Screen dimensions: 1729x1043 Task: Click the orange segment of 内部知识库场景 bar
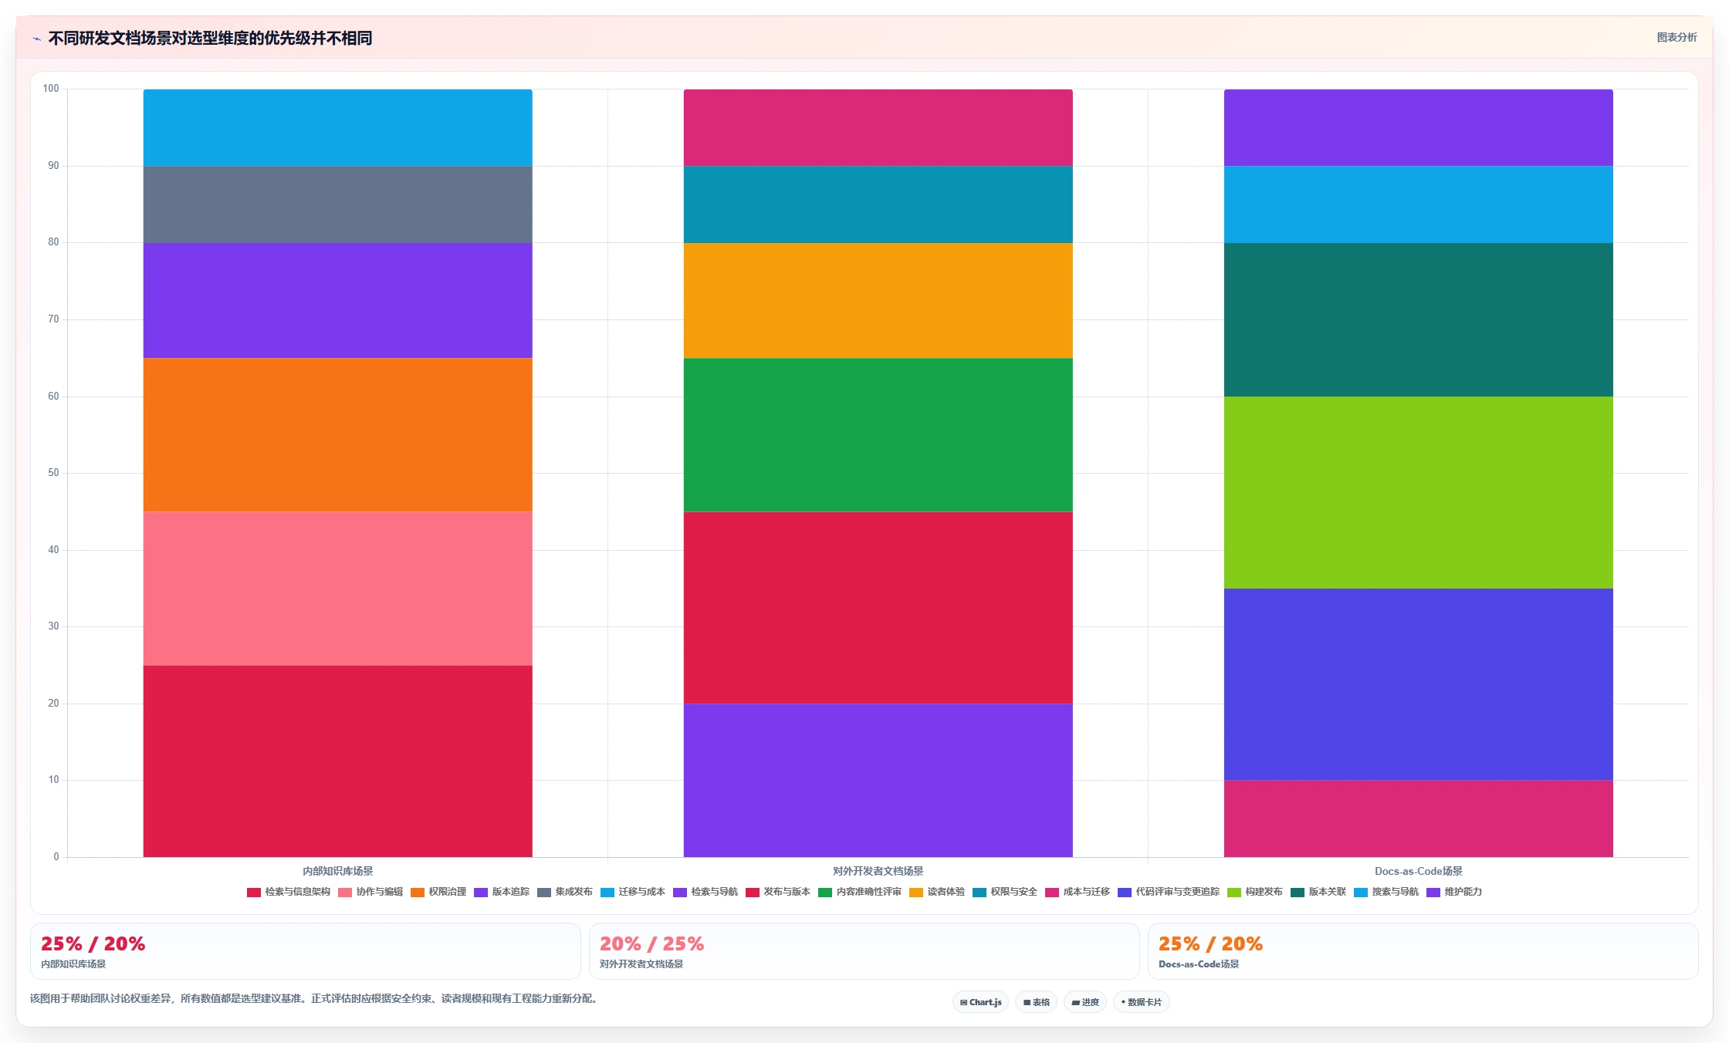(337, 434)
